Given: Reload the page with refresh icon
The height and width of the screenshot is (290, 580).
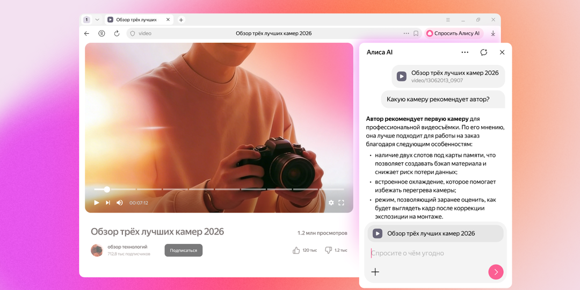Looking at the screenshot, I should click(117, 34).
